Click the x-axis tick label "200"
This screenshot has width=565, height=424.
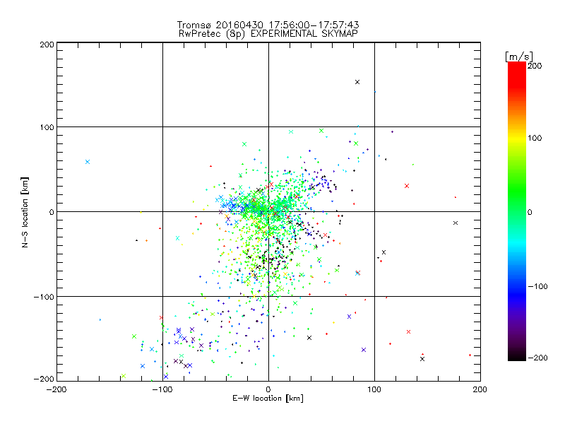tap(480, 389)
